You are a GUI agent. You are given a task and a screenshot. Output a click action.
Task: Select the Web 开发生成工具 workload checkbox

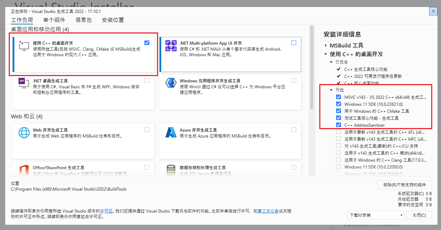pyautogui.click(x=147, y=130)
